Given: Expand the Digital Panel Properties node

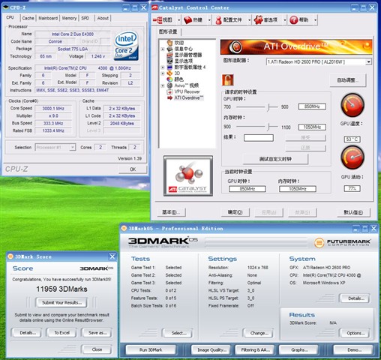Looking at the screenshot, I should tap(163, 67).
